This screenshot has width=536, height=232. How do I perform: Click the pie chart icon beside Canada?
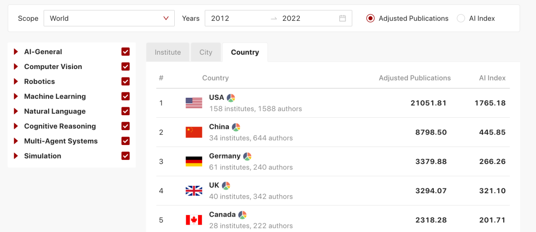point(242,215)
